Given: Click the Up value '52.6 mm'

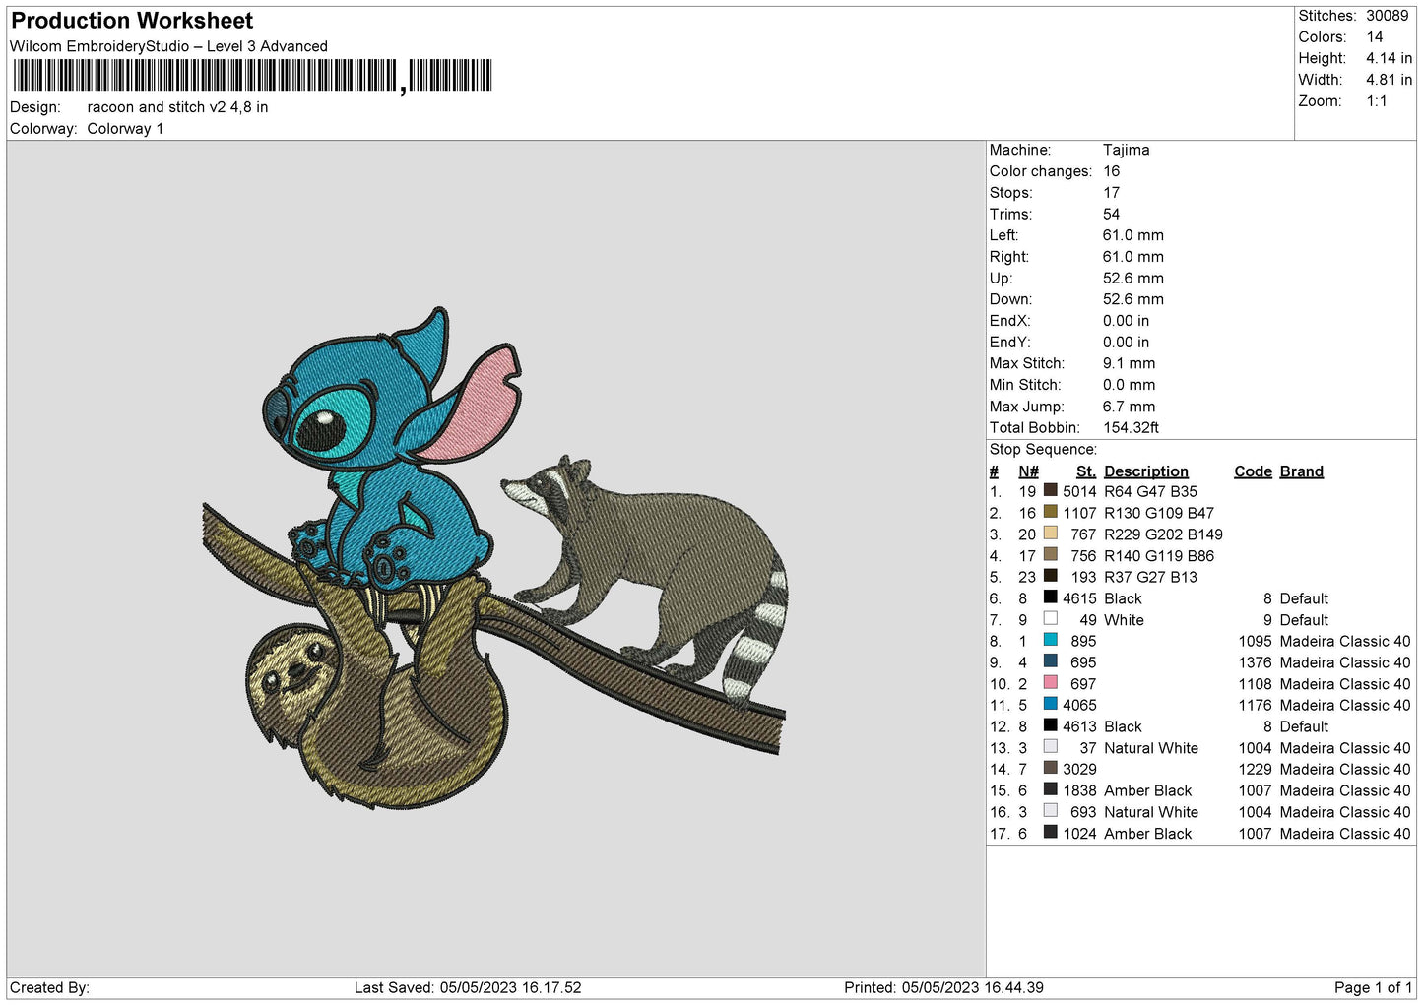Looking at the screenshot, I should pos(1133,279).
